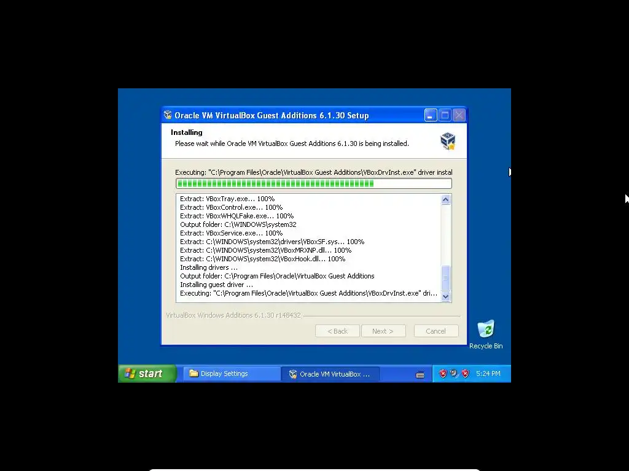Switch to Oracle VM VirtualBox taskbar item
Viewport: 629px width, 471px height.
(330, 374)
